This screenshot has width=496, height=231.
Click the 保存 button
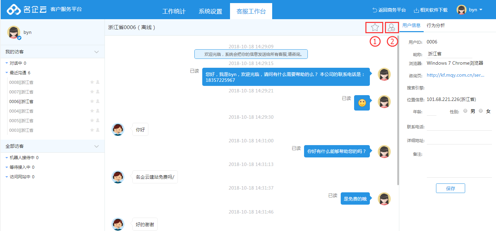point(450,188)
